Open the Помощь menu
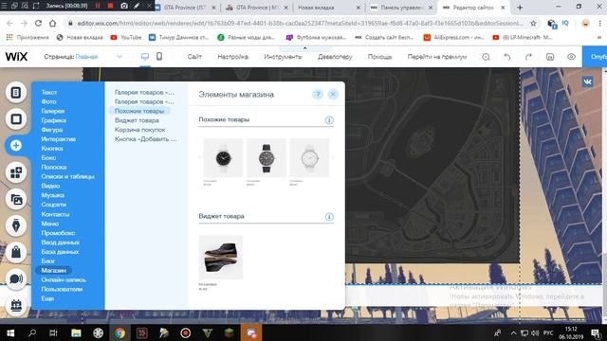This screenshot has width=607, height=341. 379,57
